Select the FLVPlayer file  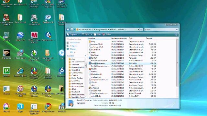95,55
